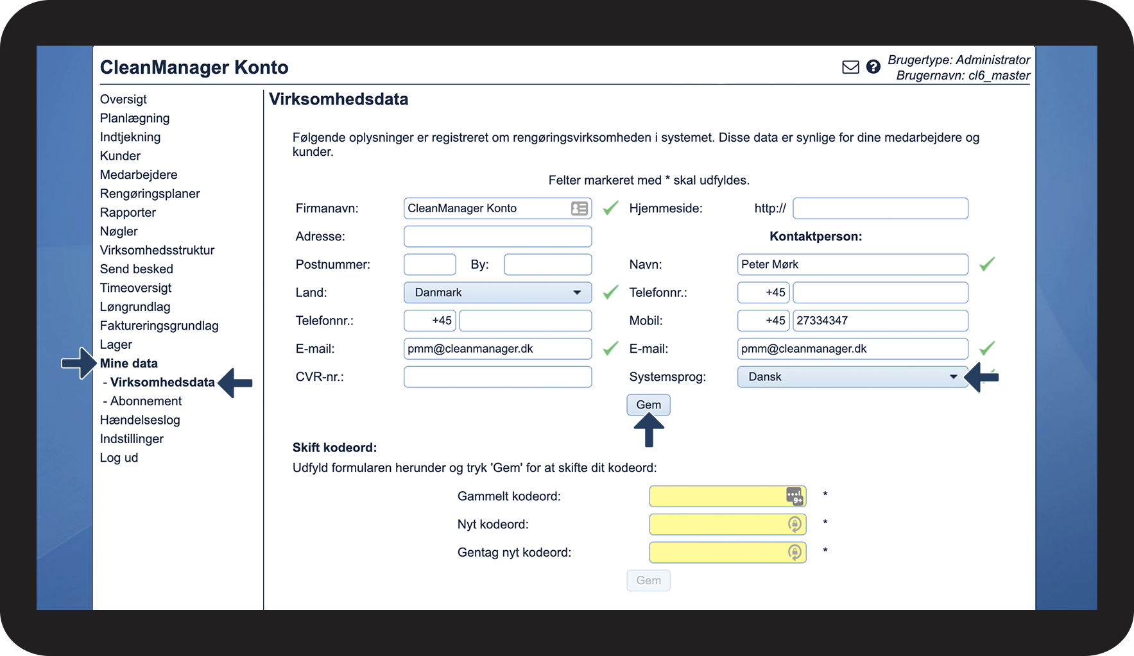The image size is (1134, 656).
Task: Click green checkmark next to Navn field
Action: coord(986,264)
